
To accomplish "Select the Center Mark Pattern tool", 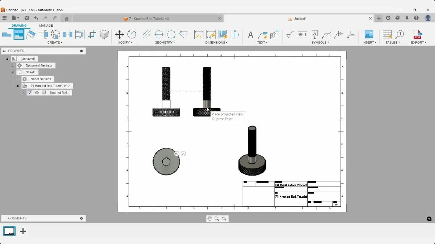I will pos(171,35).
